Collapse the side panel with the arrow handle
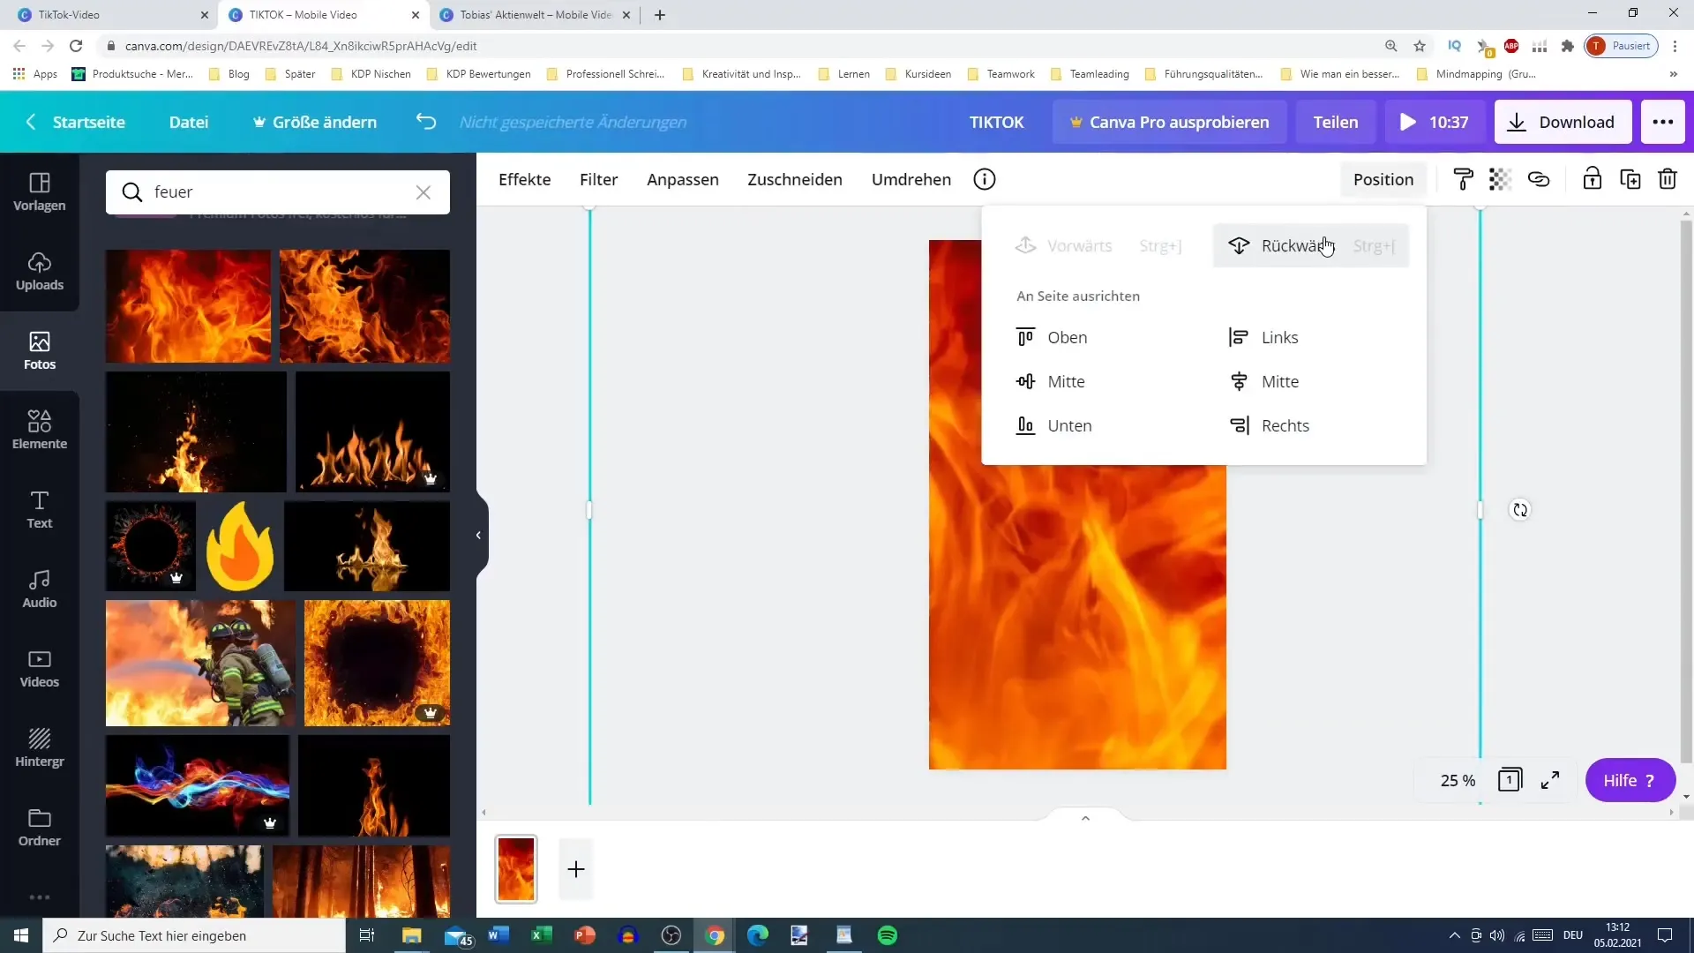The height and width of the screenshot is (953, 1694). pos(478,535)
